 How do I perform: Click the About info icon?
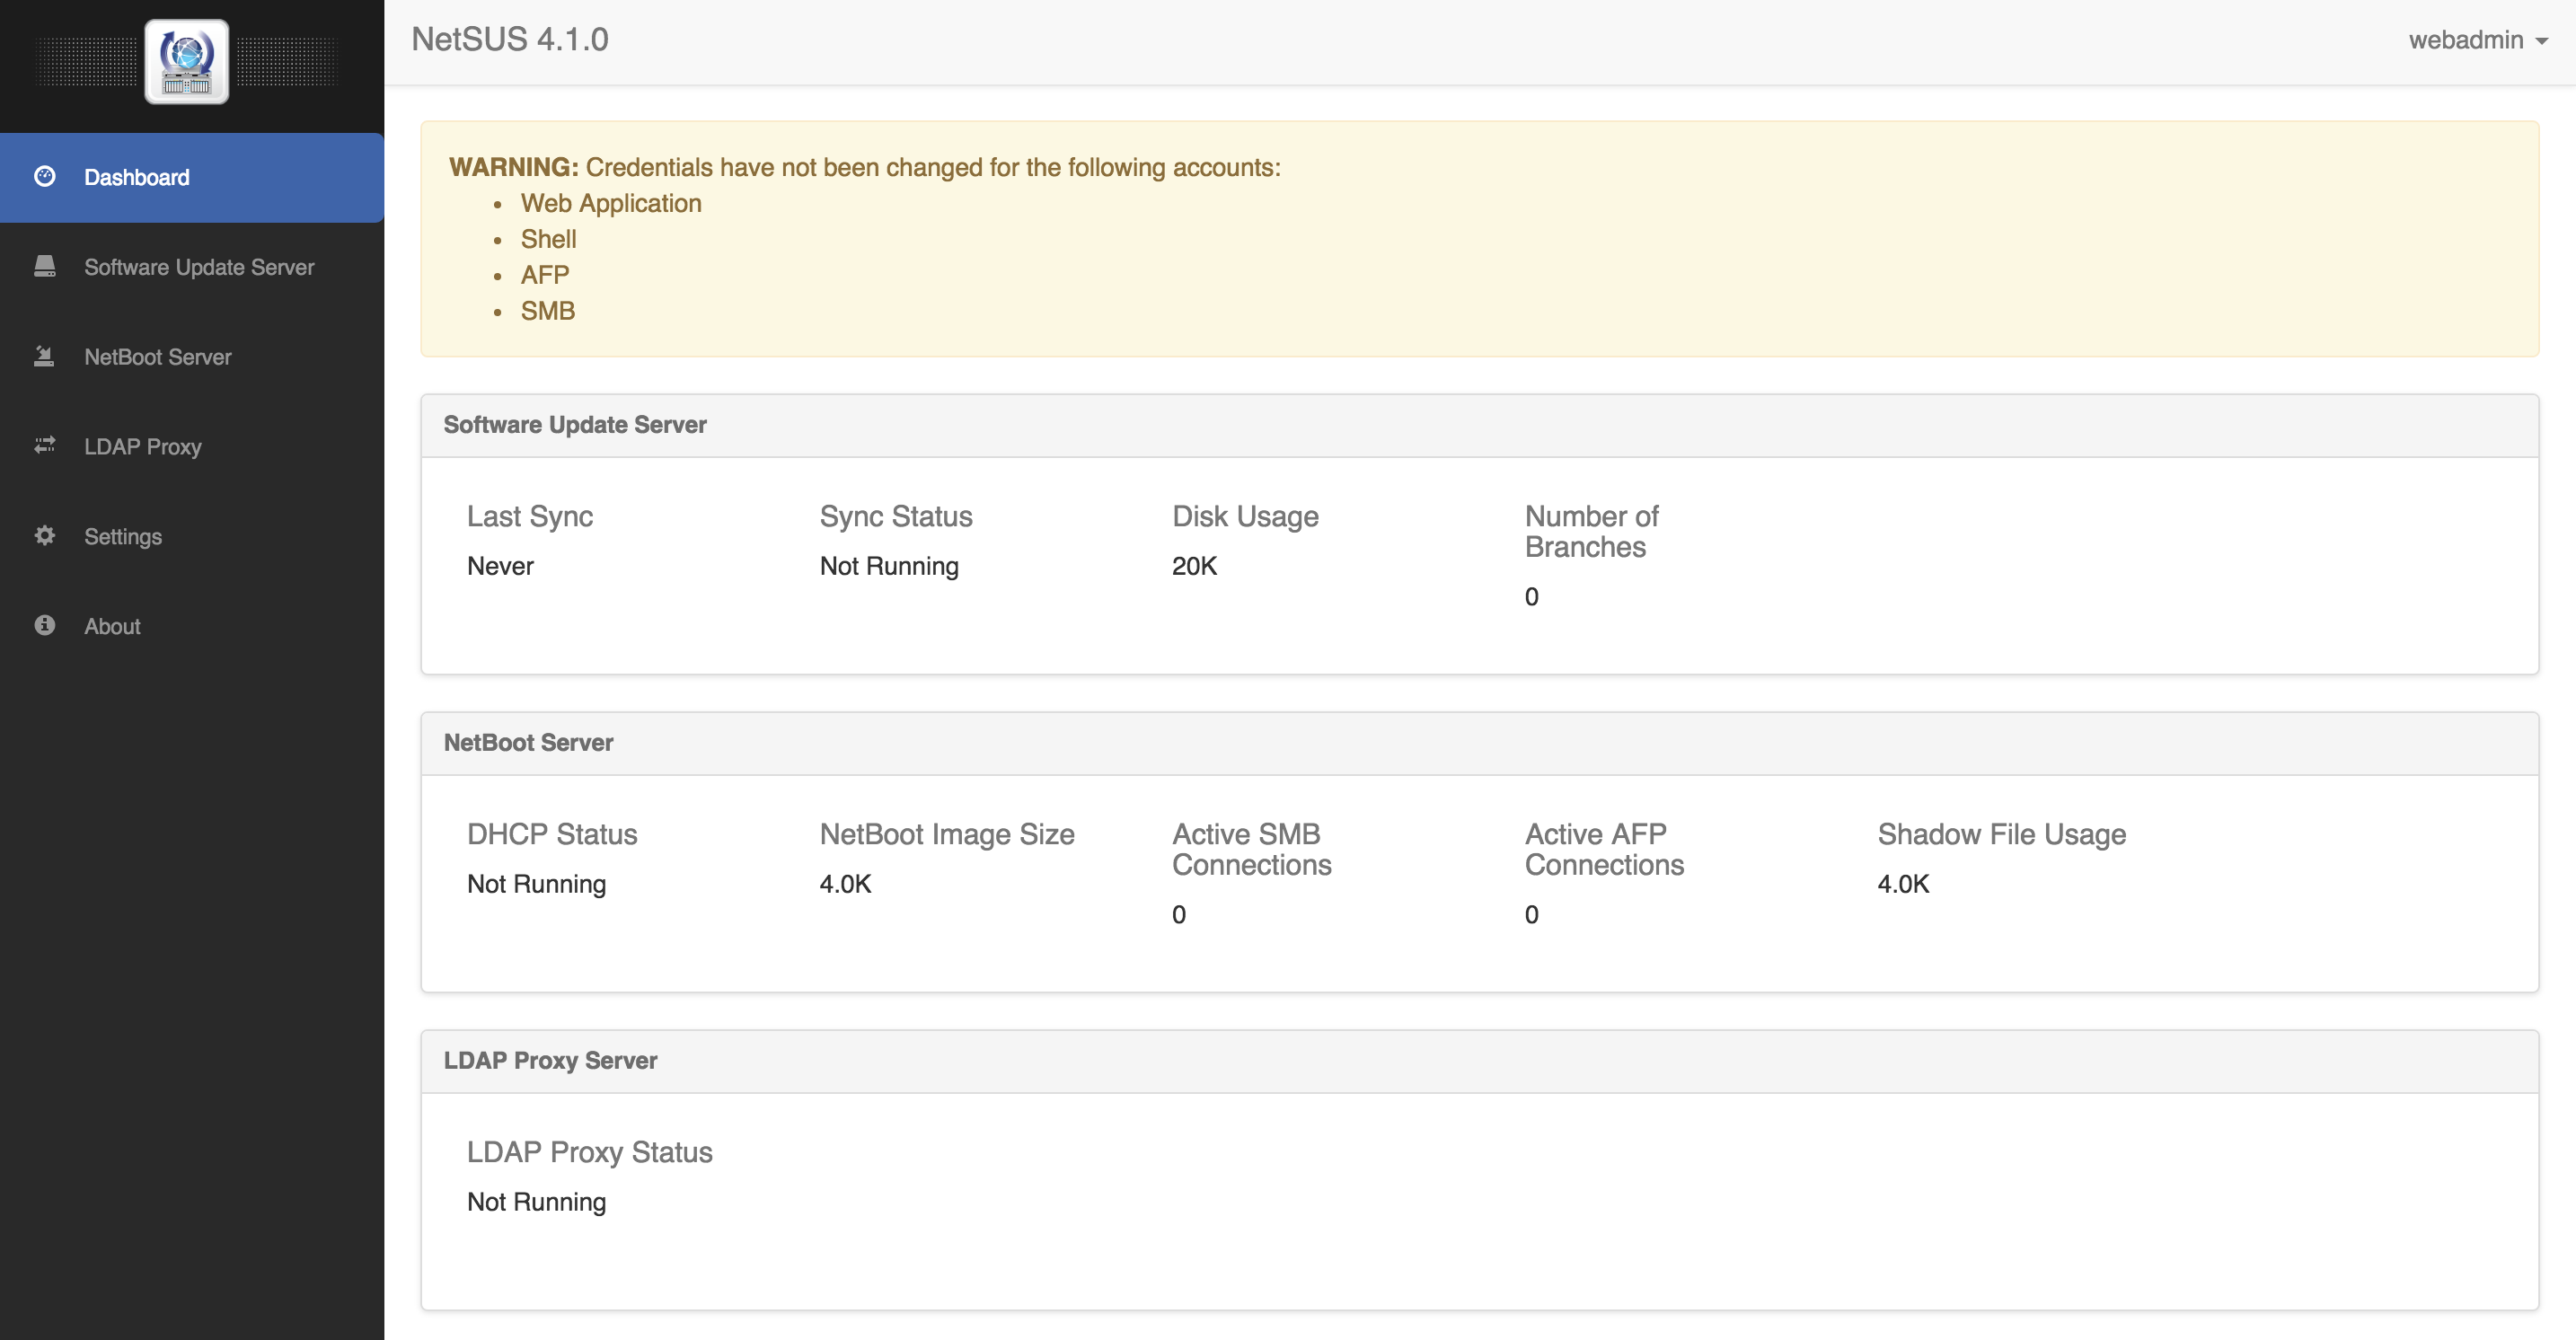45,625
